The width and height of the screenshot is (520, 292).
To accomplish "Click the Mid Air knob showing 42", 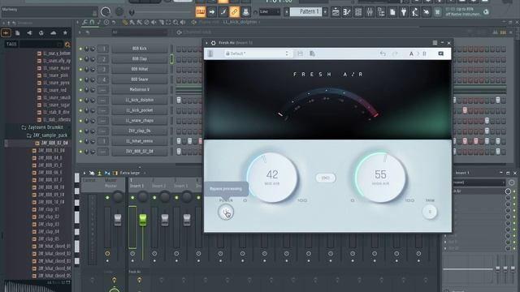I will point(272,178).
